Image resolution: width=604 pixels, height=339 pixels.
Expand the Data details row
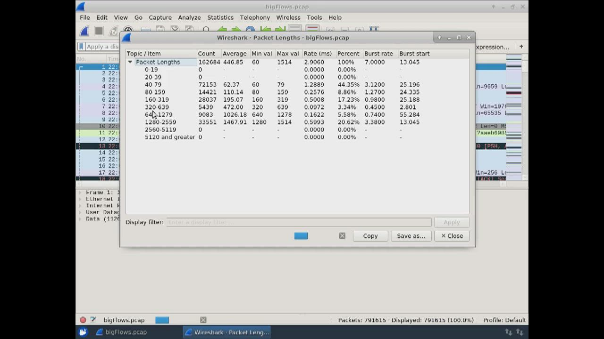click(80, 219)
